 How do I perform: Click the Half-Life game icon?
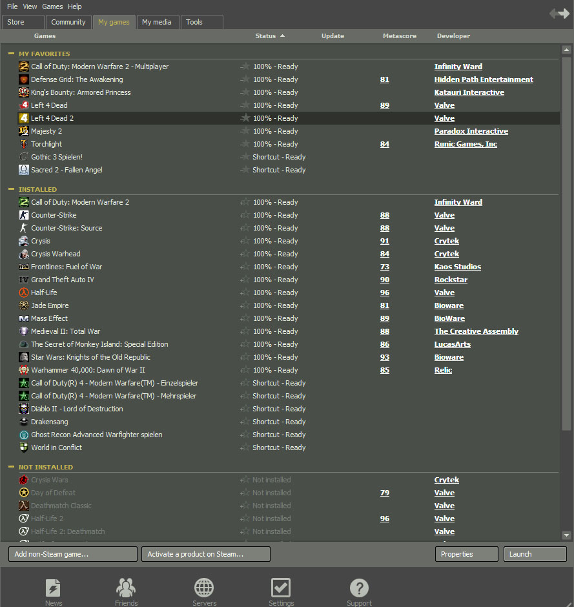[x=24, y=293]
